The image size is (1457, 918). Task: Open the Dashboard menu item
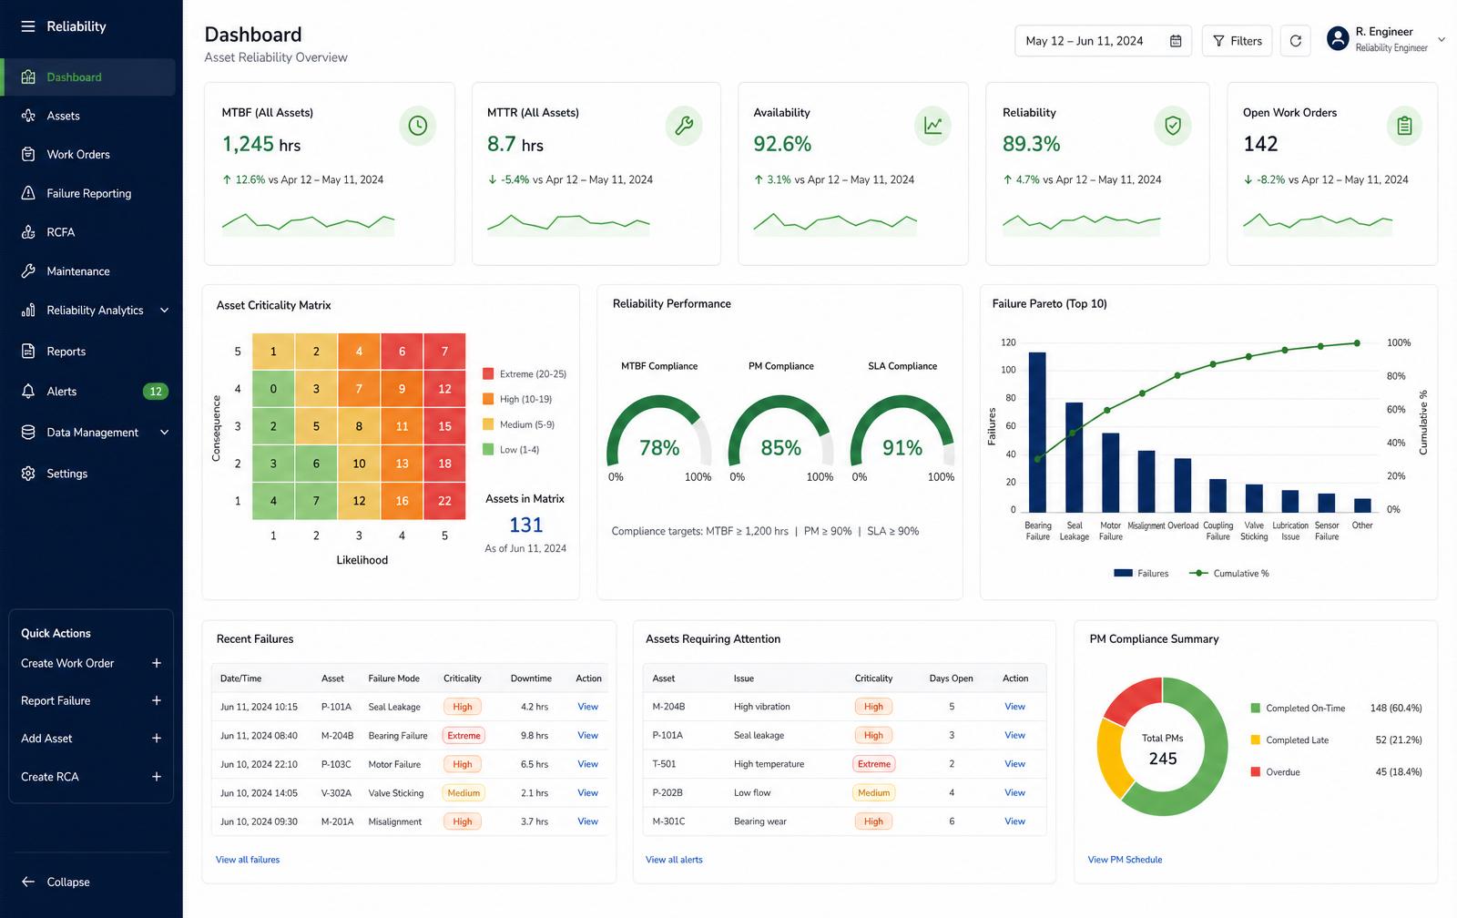click(88, 77)
